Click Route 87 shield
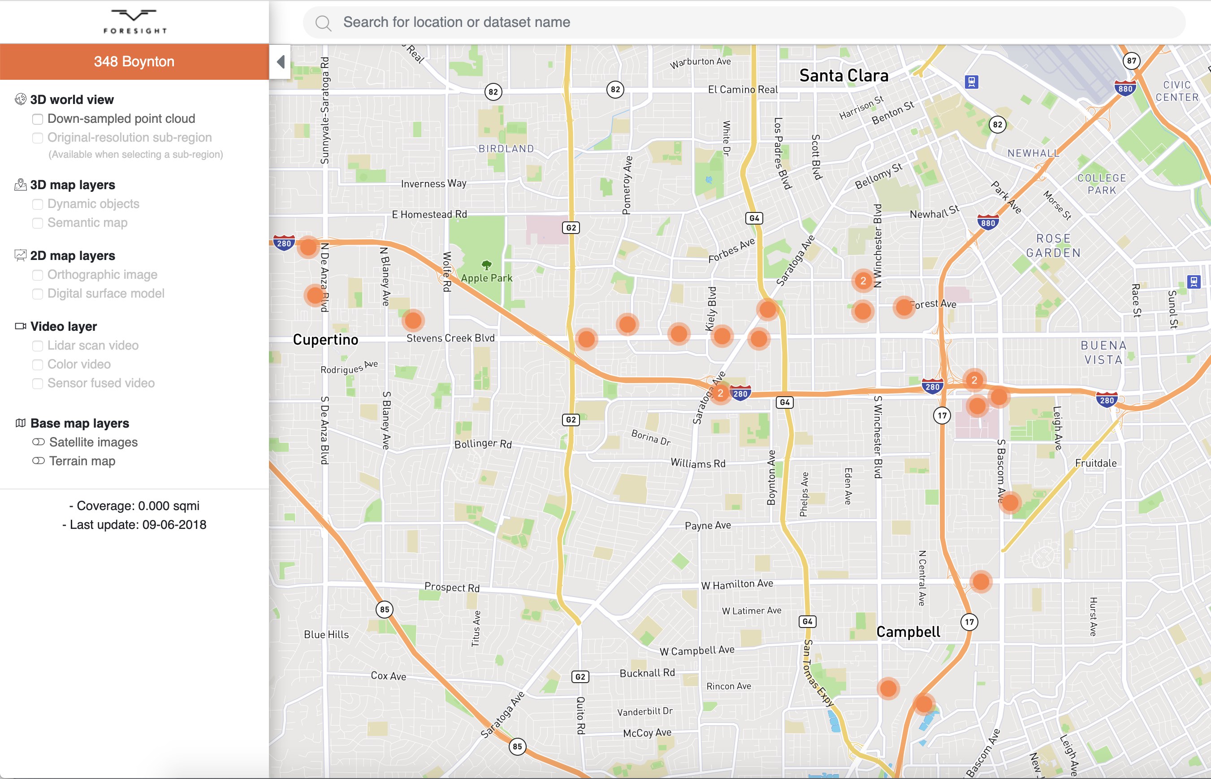1211x779 pixels. 1131,61
